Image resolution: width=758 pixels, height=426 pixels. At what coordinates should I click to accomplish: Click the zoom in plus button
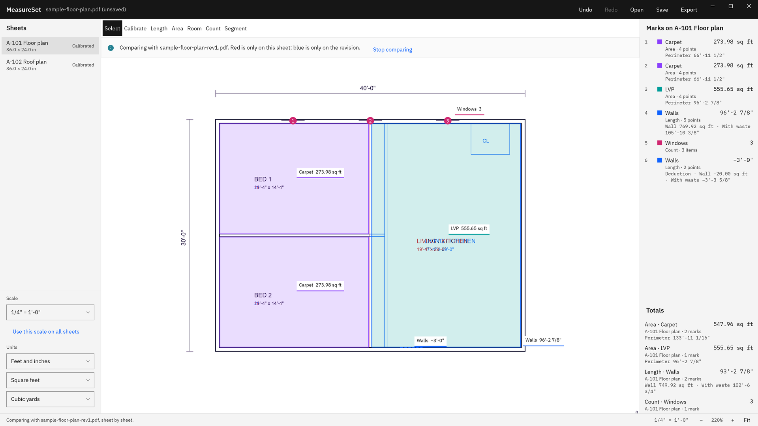pyautogui.click(x=733, y=420)
